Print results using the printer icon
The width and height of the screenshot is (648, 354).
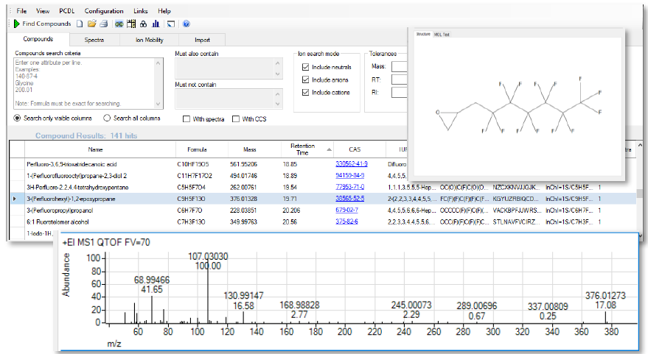[x=104, y=24]
